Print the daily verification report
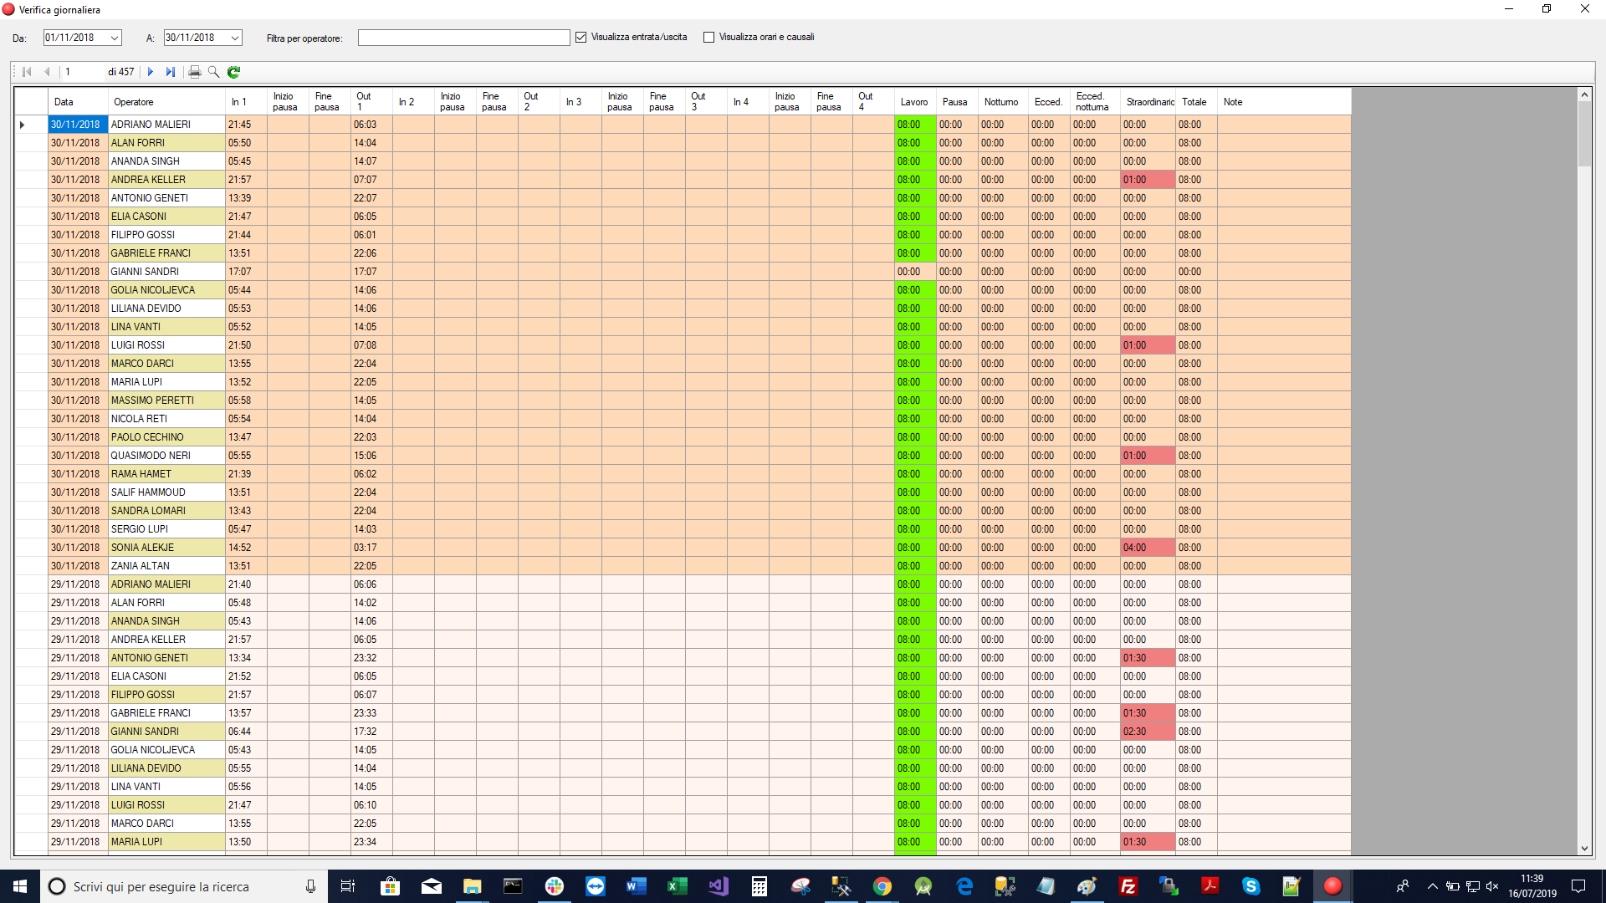Viewport: 1606px width, 903px height. [x=195, y=72]
